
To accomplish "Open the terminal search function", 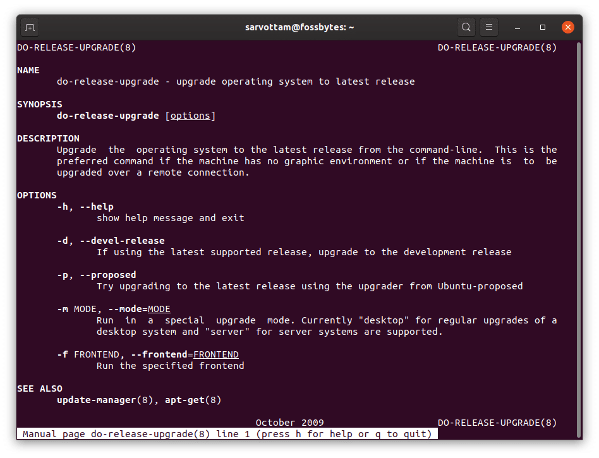I will point(466,27).
